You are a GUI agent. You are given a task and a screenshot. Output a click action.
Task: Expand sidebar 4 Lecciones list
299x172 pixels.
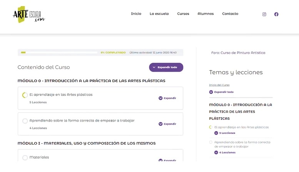225,152
